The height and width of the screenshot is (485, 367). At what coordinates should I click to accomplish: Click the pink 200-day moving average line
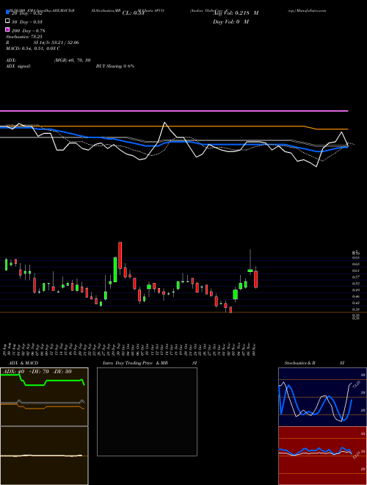174,110
